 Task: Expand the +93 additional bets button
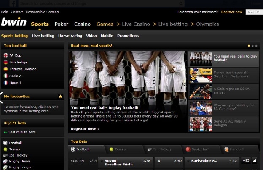[246, 160]
